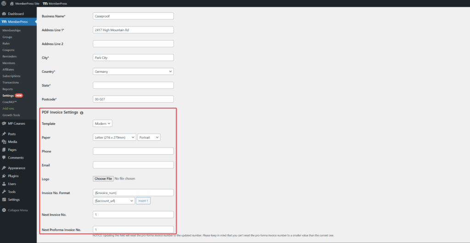Select Transactions in MemberPress menu

11,83
